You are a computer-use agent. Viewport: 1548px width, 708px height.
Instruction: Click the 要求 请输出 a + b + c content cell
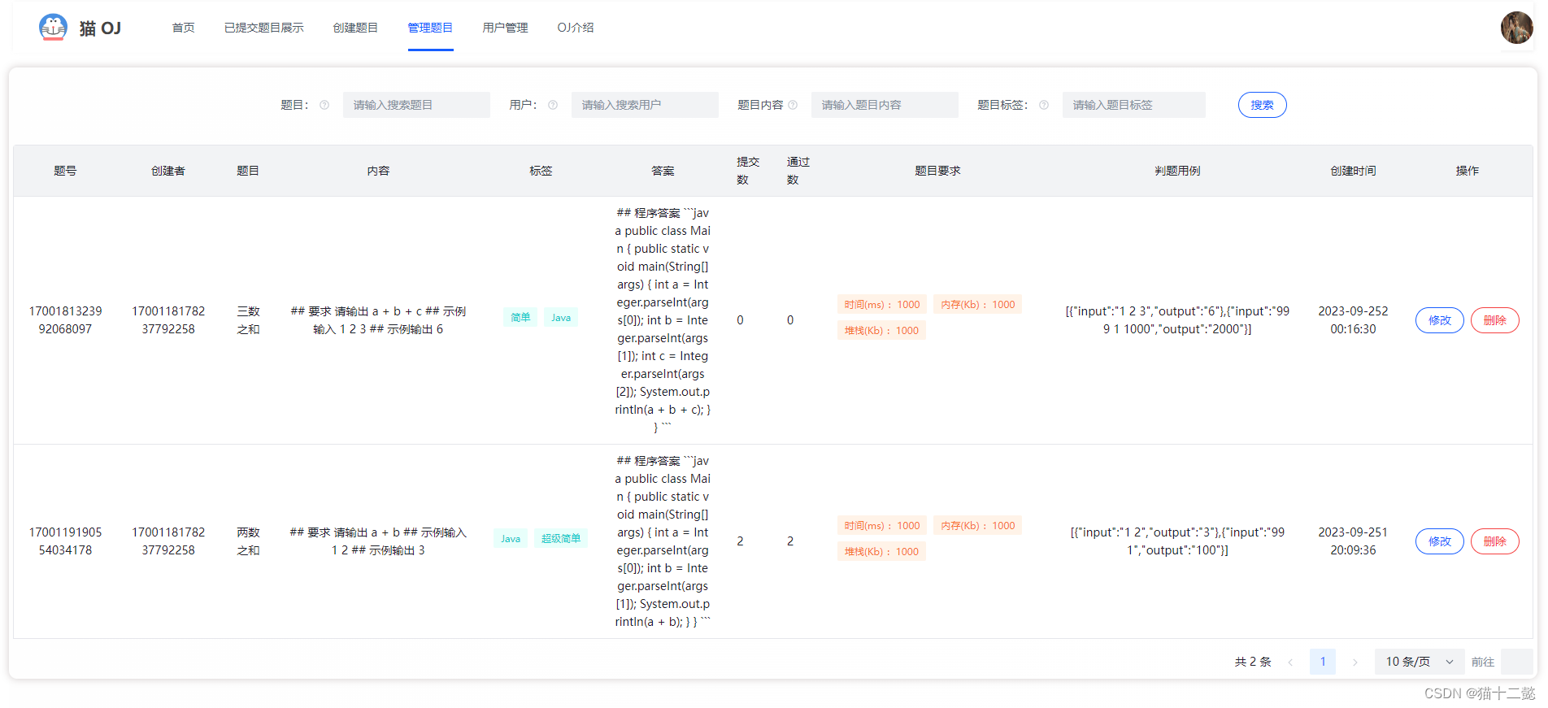[x=378, y=320]
